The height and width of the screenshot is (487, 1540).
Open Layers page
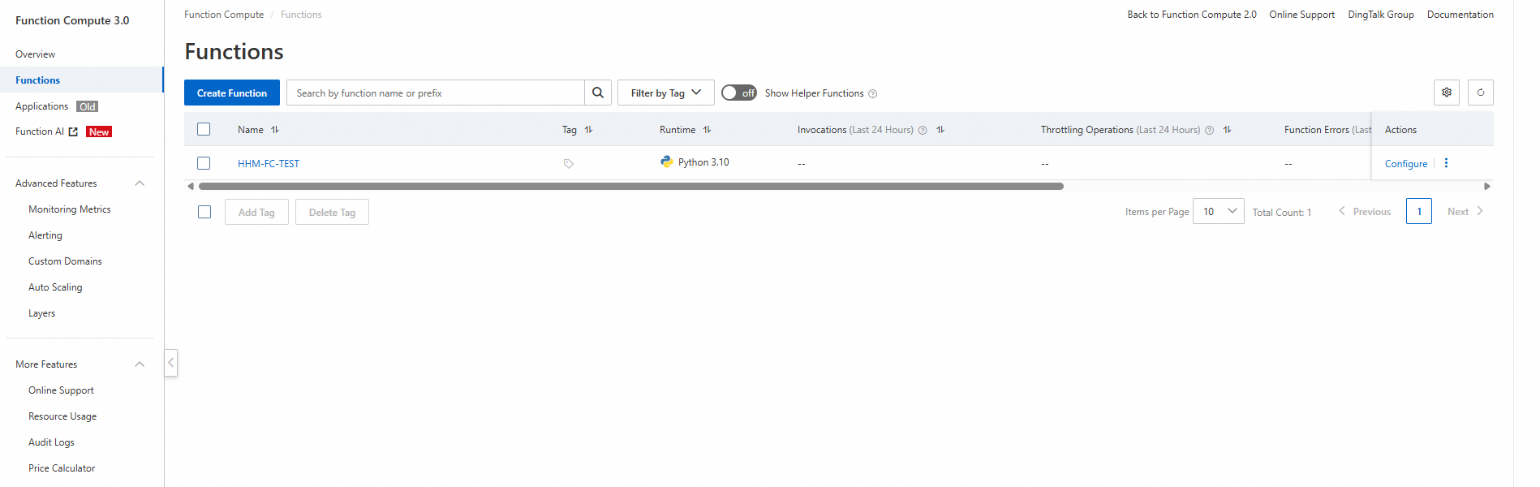point(42,313)
